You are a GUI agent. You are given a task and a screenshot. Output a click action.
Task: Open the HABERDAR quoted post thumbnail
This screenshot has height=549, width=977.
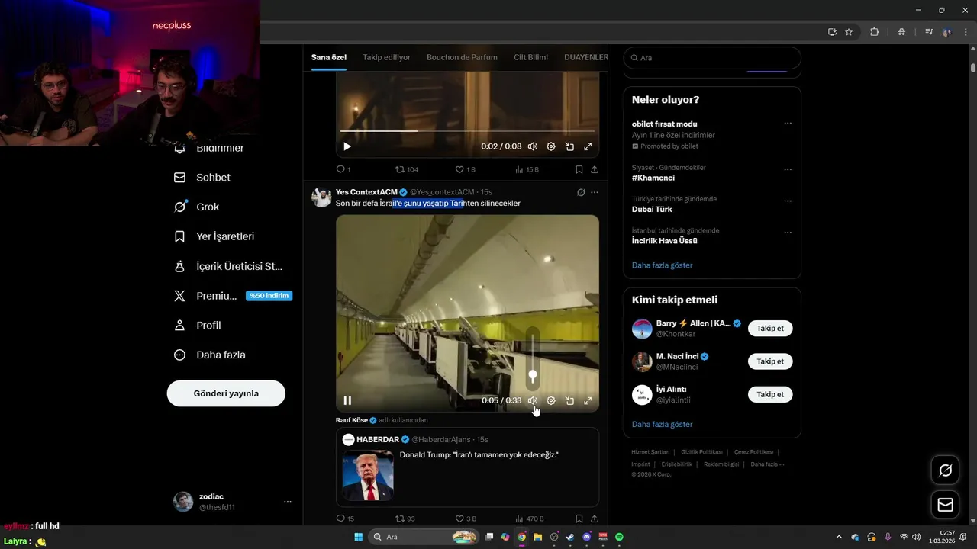coord(368,475)
